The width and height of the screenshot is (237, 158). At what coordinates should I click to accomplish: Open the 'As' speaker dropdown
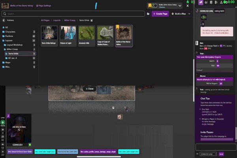209,154
